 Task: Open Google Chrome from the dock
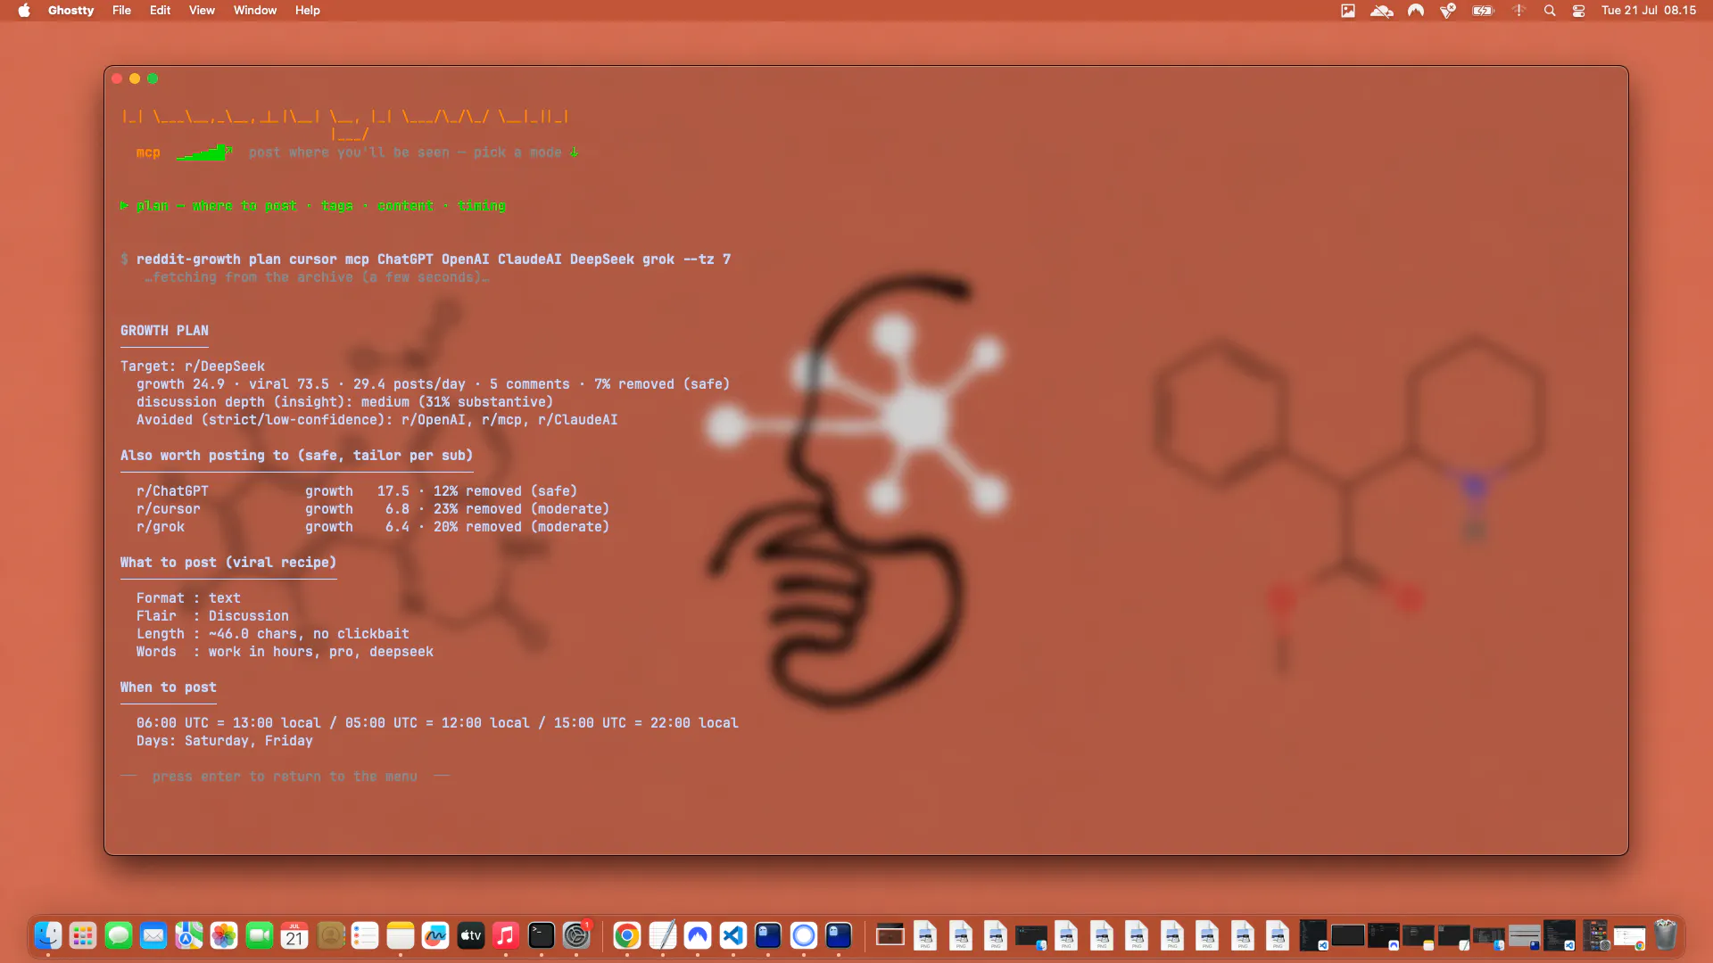click(x=627, y=935)
